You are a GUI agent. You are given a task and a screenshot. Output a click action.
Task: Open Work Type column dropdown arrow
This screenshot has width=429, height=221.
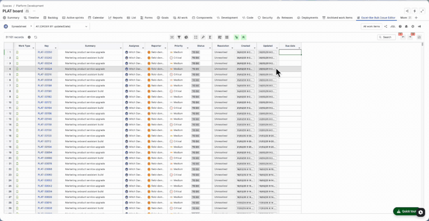click(x=33, y=48)
